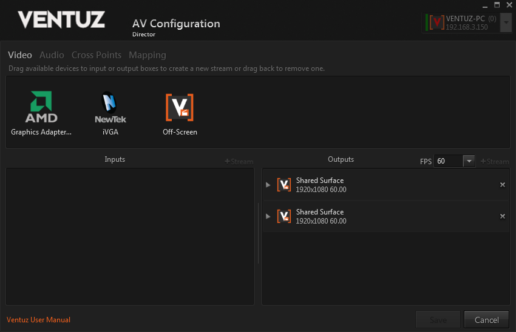516x332 pixels.
Task: Open the Cross Points tab
Action: [97, 55]
